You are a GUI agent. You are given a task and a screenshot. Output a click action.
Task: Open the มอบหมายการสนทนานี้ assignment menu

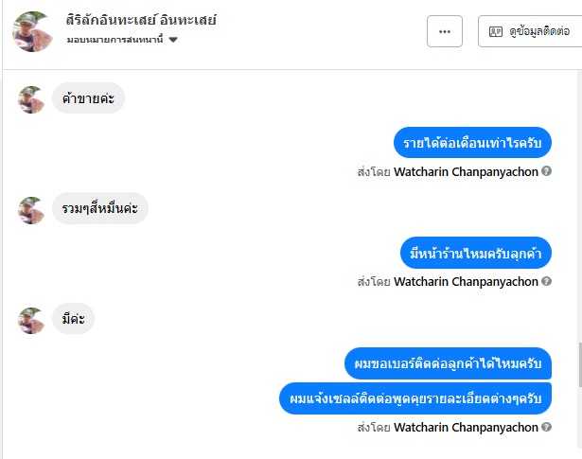[122, 40]
